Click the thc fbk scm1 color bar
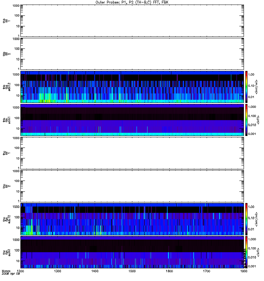 tap(246, 252)
